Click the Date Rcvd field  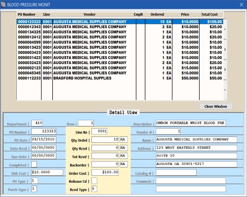43,148
